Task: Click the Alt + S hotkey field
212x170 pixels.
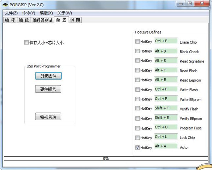Action: 166,61
